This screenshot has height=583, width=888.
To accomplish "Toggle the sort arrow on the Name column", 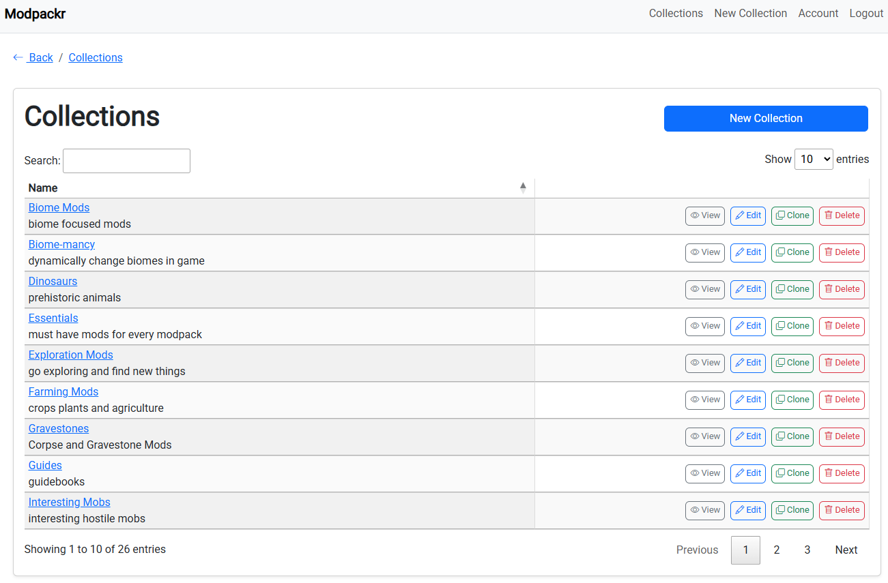I will coord(523,186).
